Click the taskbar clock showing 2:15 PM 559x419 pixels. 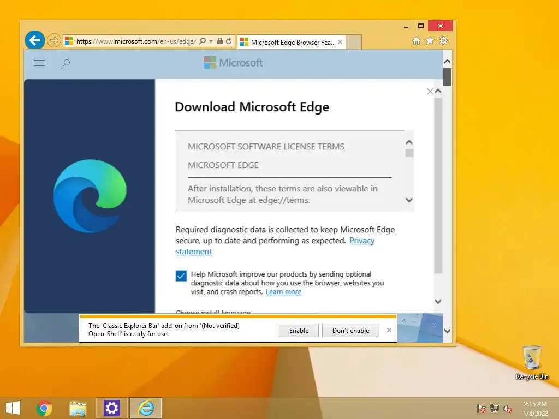coord(535,409)
